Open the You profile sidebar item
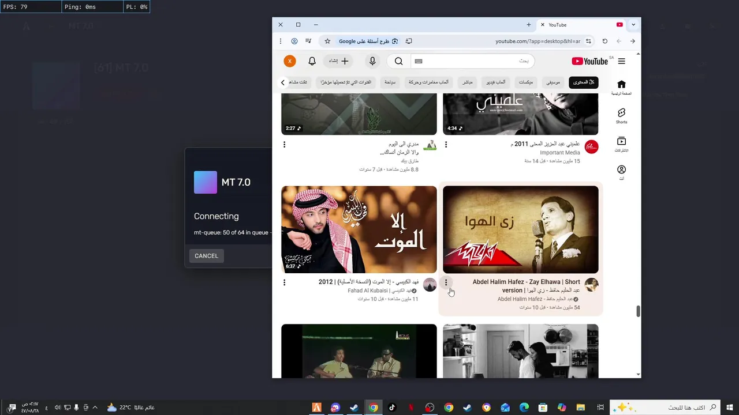This screenshot has width=739, height=415. (x=621, y=172)
